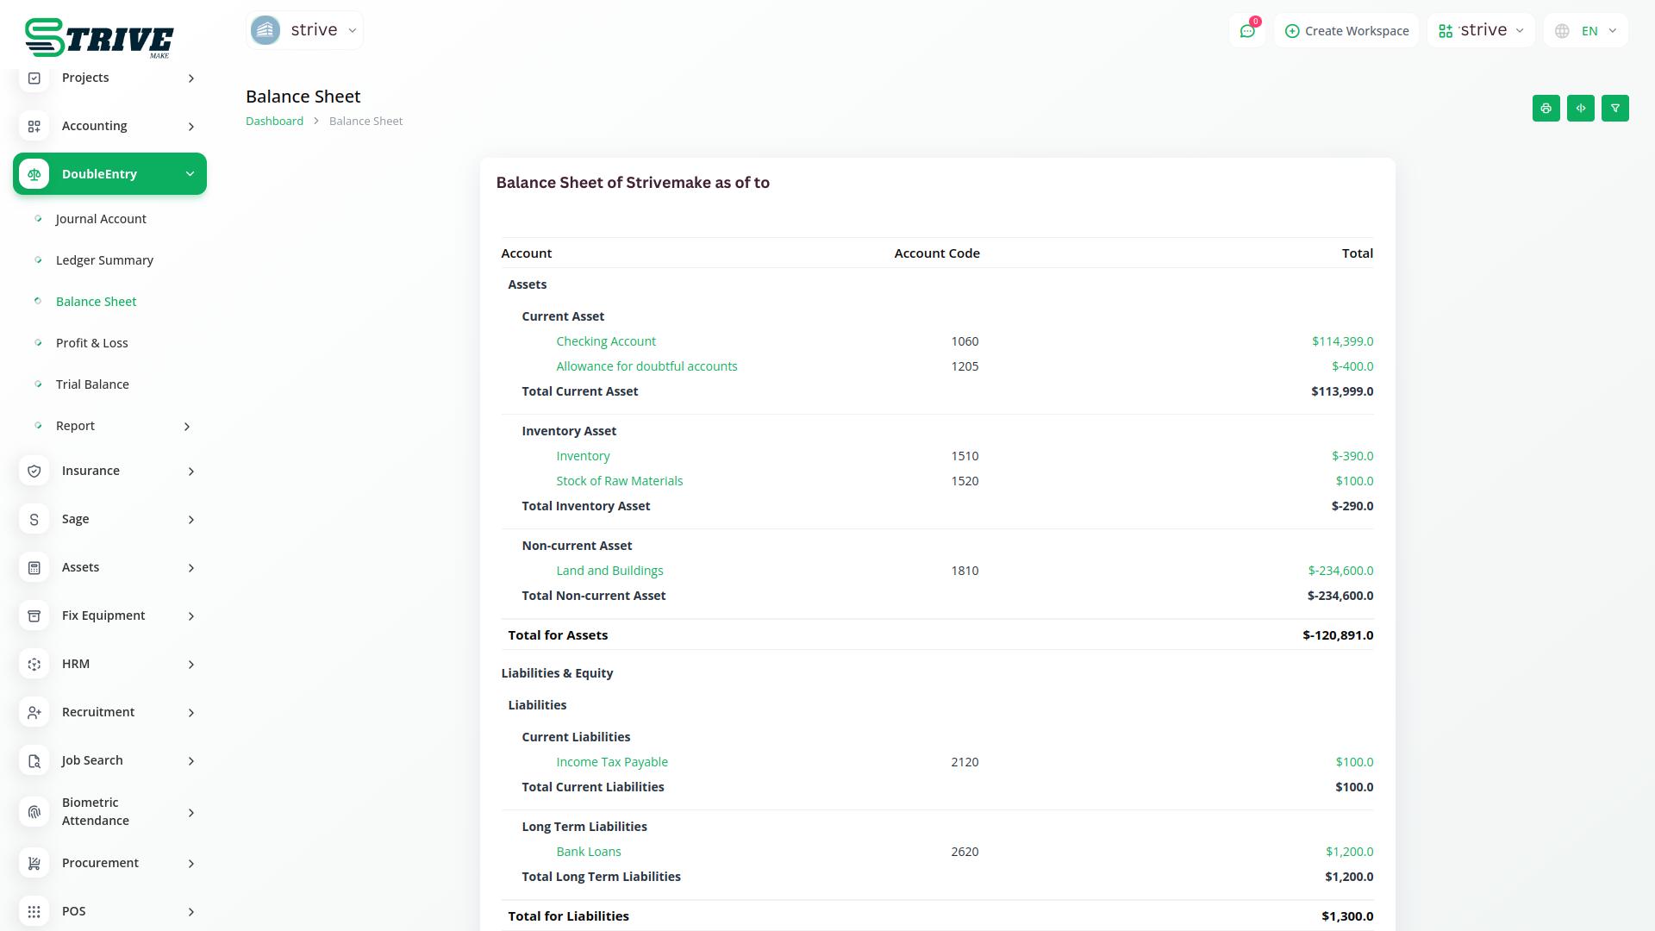This screenshot has height=931, width=1655.
Task: Click the Strive Make logo
Action: click(x=99, y=38)
